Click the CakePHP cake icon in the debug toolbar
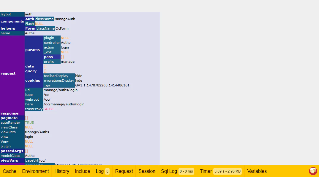This screenshot has height=177, width=319. click(x=313, y=171)
